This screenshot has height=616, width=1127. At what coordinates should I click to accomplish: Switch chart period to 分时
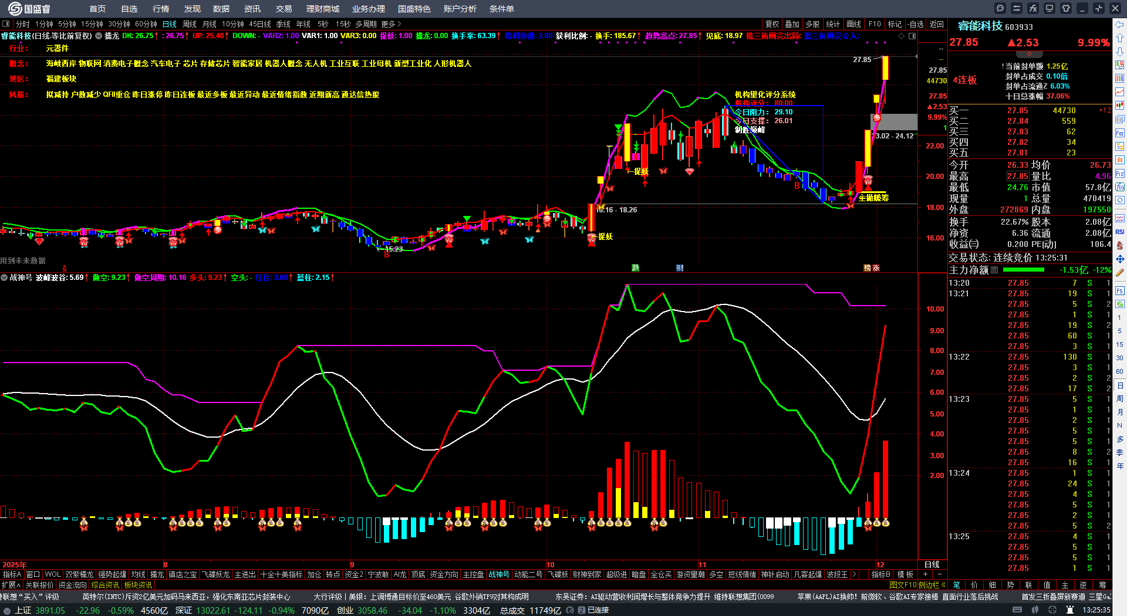click(22, 24)
